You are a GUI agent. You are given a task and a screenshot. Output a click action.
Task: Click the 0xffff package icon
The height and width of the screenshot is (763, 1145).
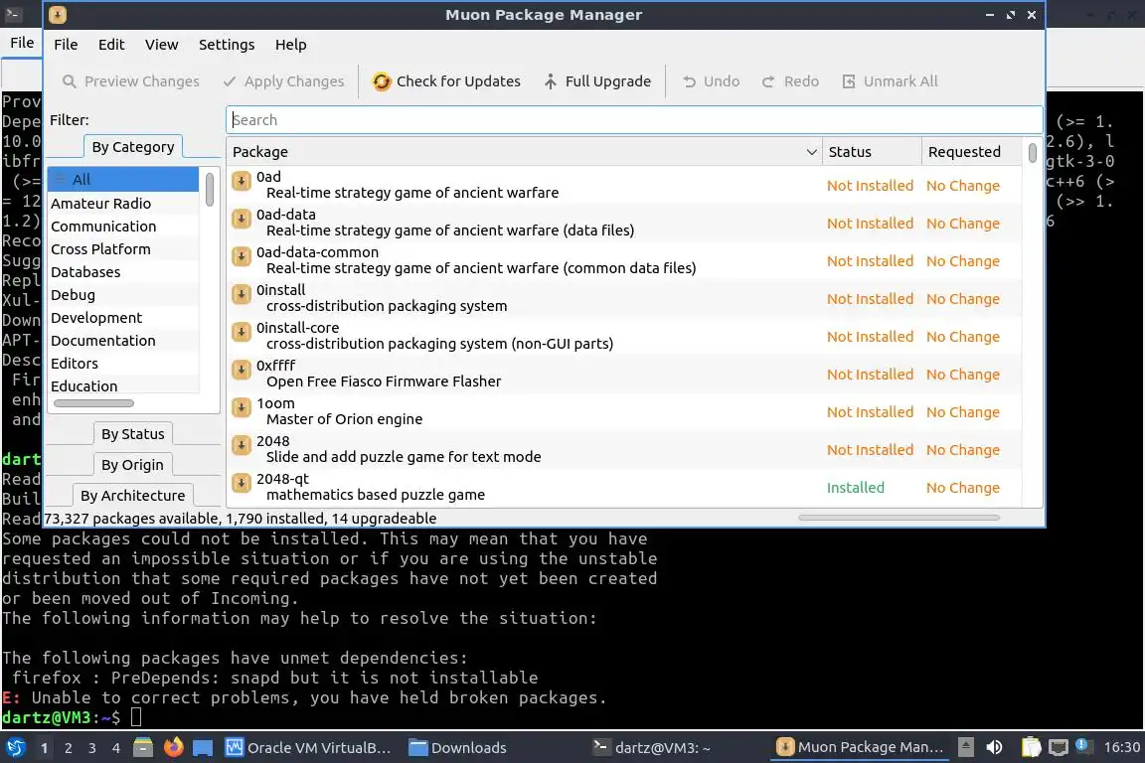242,370
